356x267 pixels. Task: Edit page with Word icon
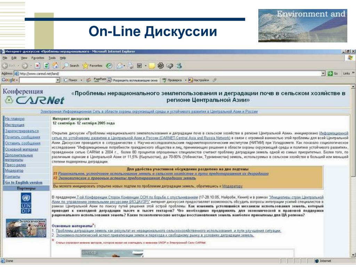click(139, 66)
